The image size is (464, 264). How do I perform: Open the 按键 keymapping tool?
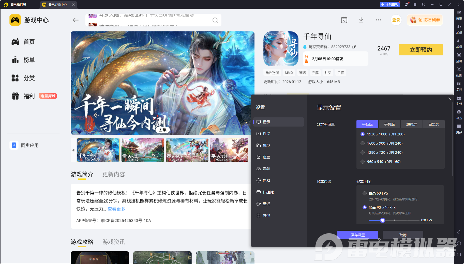coord(459,15)
